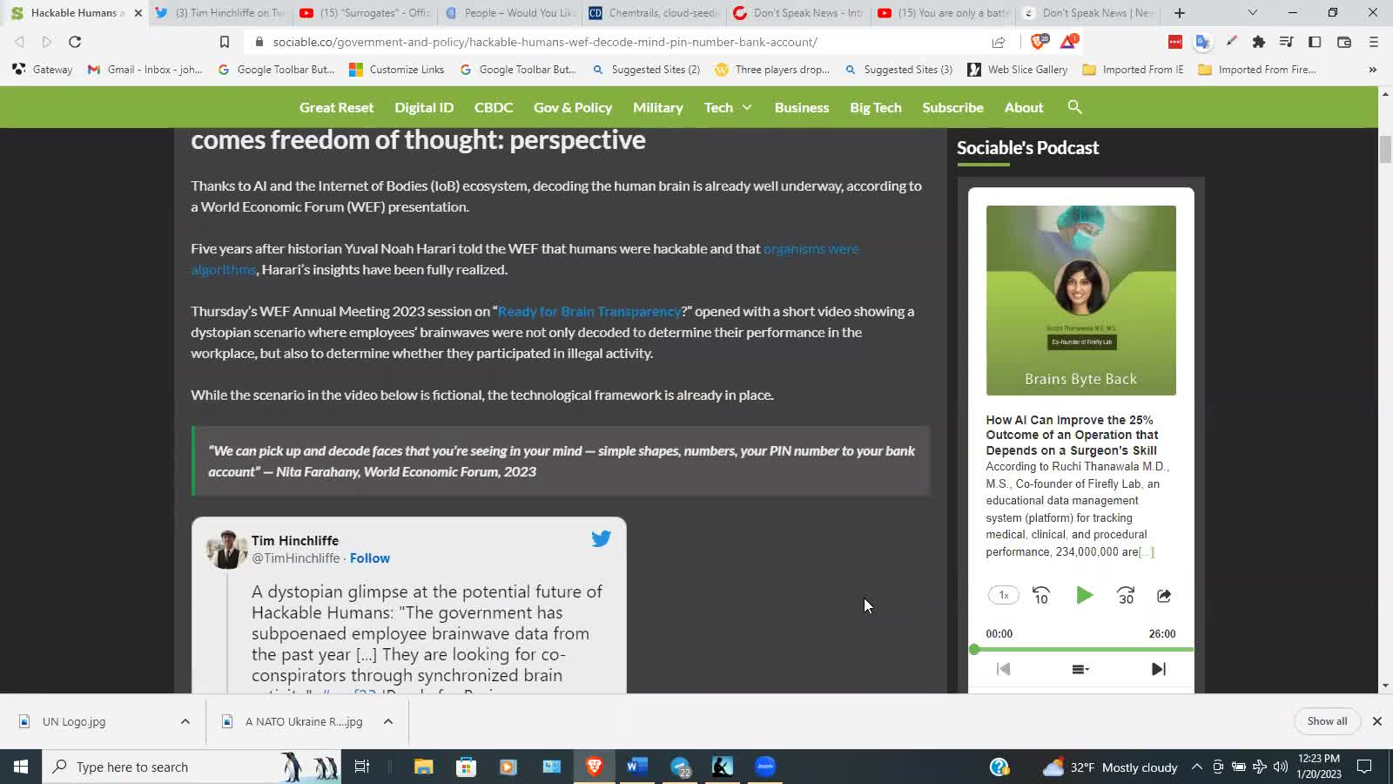Play the Brains Byte Back podcast episode
The height and width of the screenshot is (784, 1393).
(x=1084, y=595)
